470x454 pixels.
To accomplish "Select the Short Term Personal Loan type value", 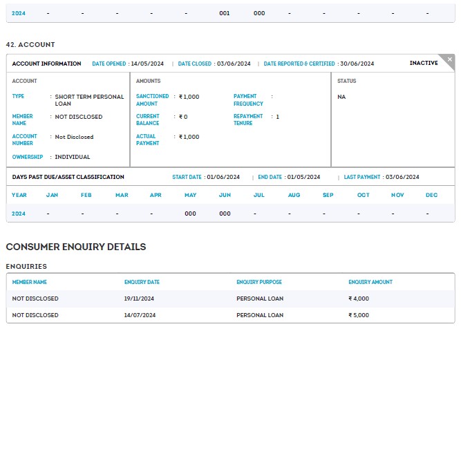I will tap(89, 100).
